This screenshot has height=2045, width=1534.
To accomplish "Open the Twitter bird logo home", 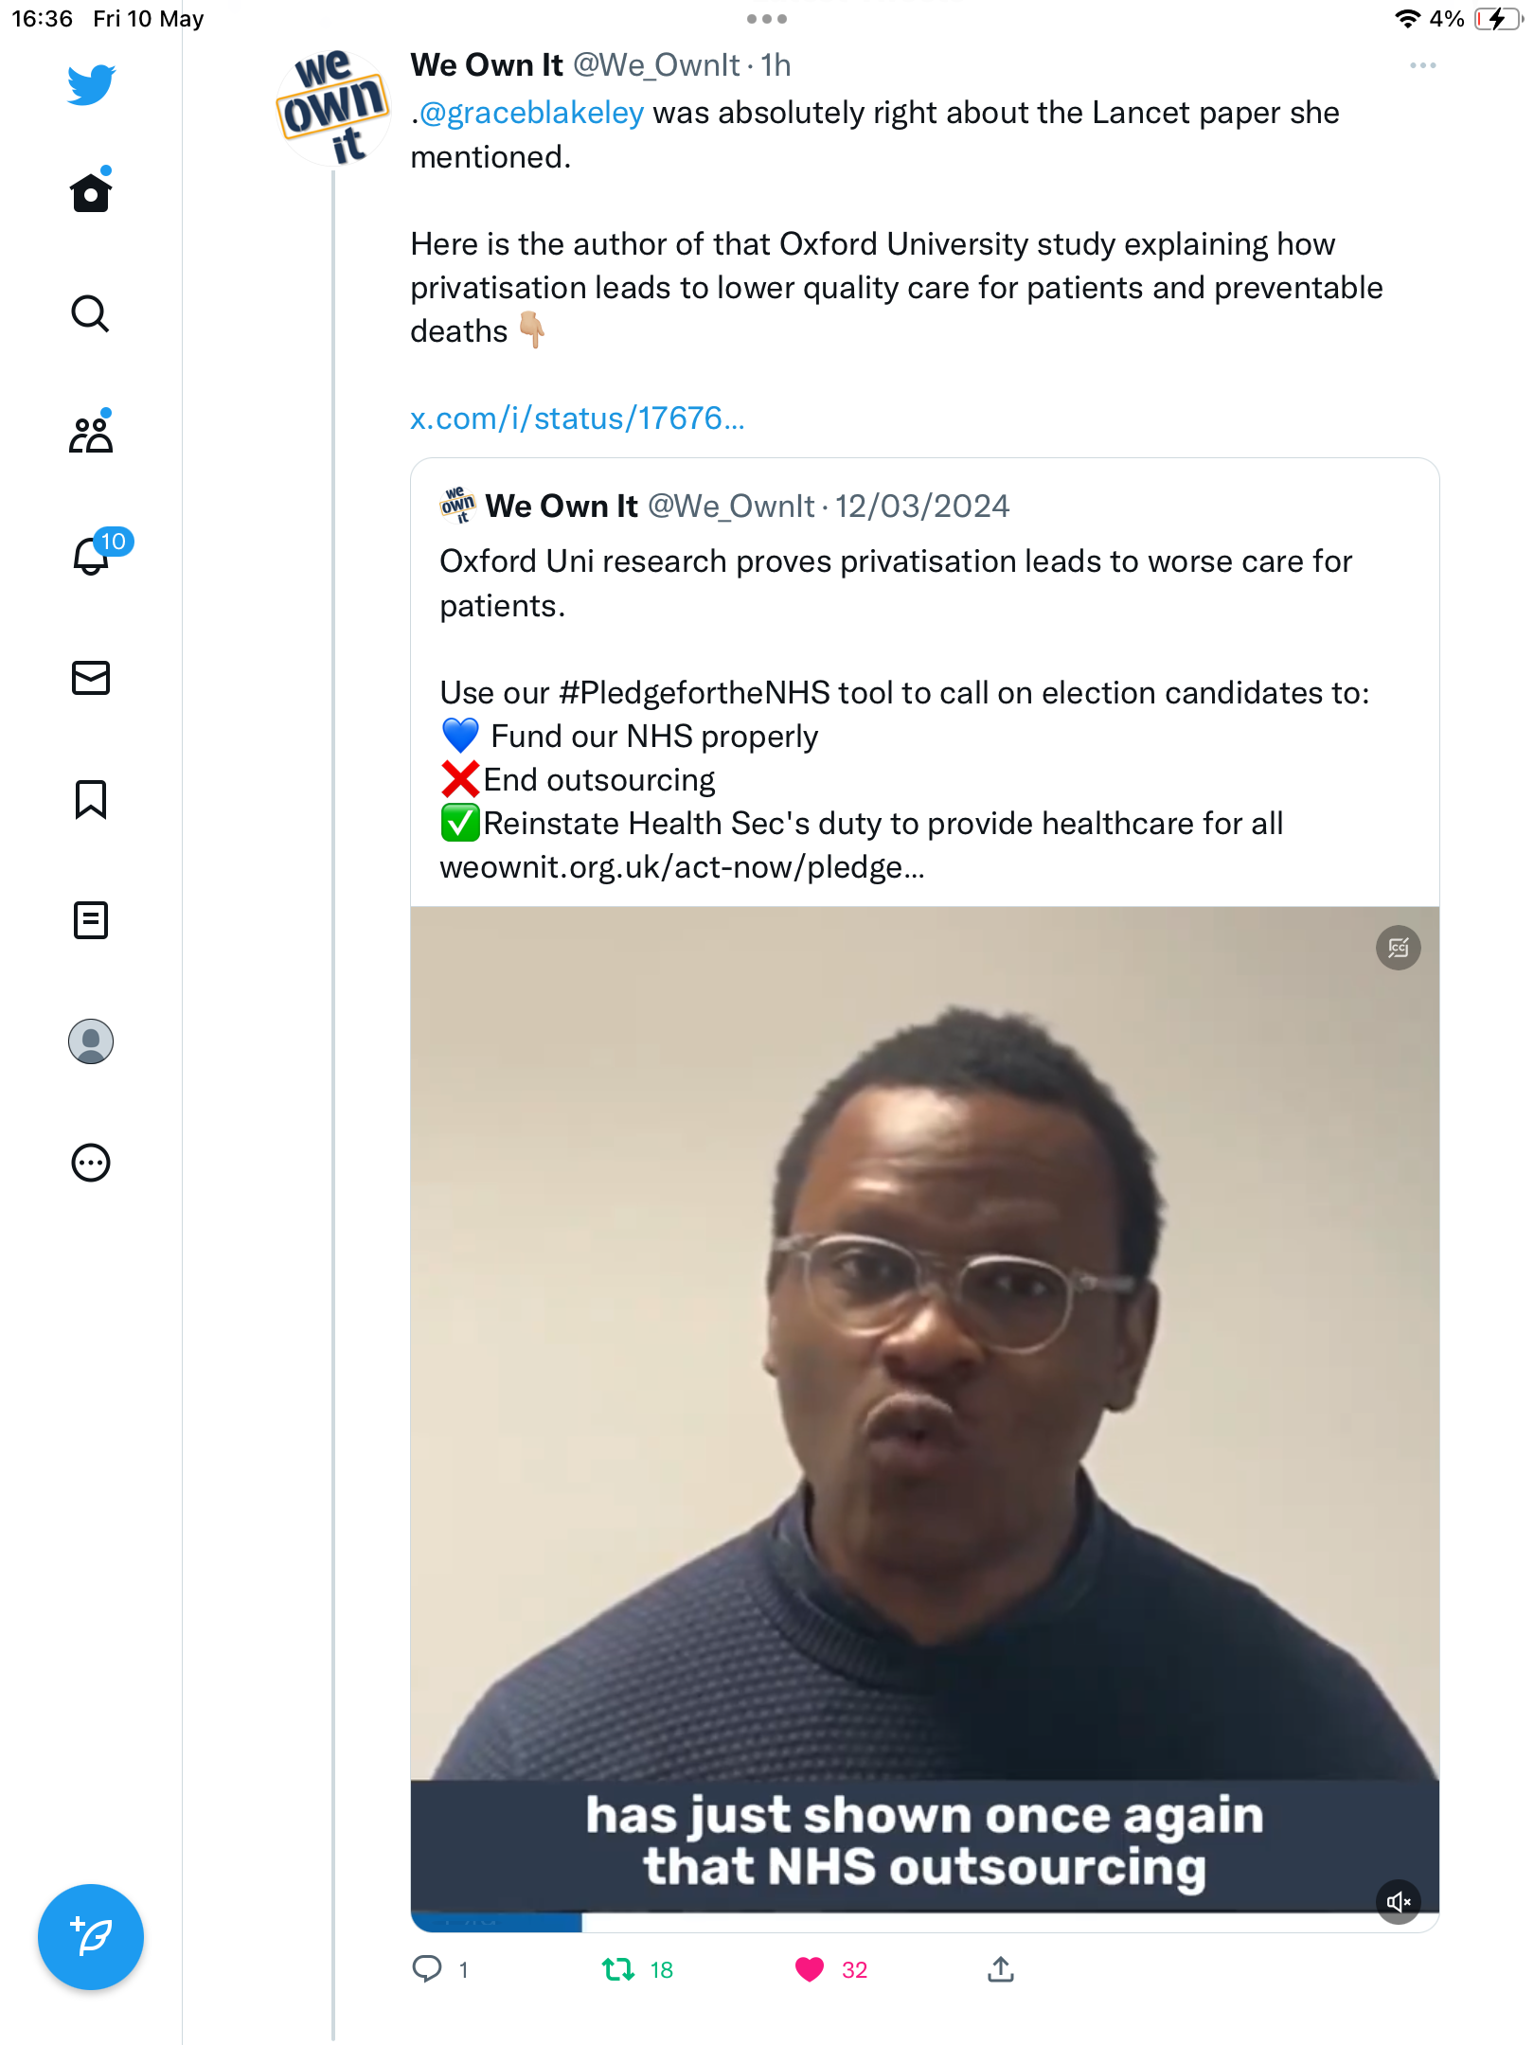I will 91,84.
